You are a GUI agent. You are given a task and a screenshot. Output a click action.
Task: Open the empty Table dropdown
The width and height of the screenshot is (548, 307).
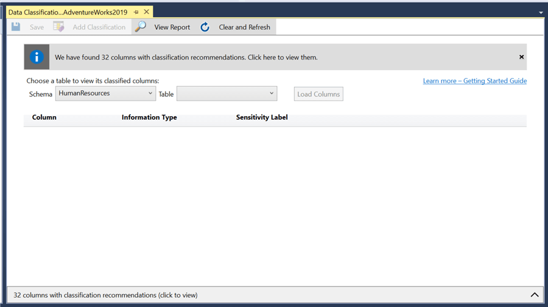[227, 94]
